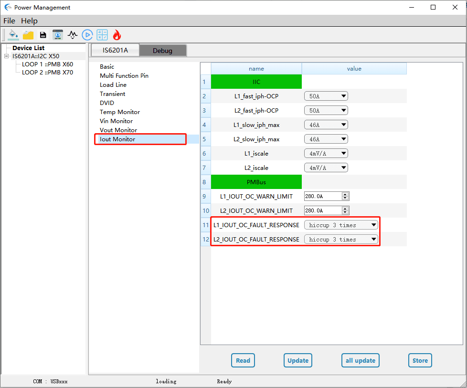Increase L1_IOUT_OC_WARN_LIMIT with the up arrow
Screen dimensions: 467x388
[x=345, y=194]
